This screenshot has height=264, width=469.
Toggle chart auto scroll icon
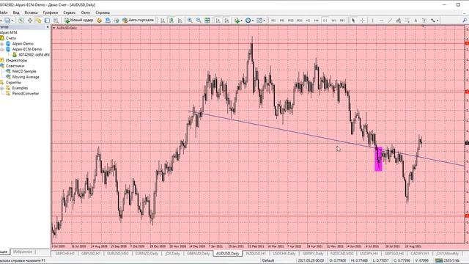point(218,21)
